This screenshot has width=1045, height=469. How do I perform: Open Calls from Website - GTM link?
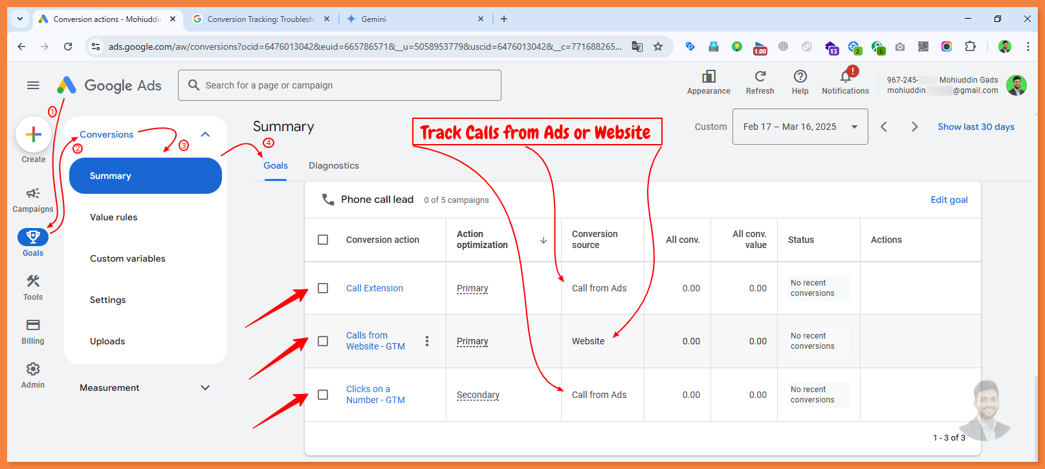(x=375, y=341)
